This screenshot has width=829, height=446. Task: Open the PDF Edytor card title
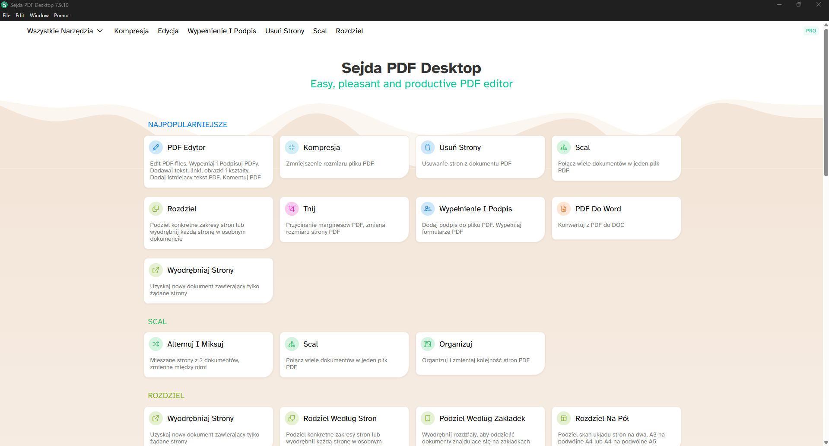(x=186, y=147)
